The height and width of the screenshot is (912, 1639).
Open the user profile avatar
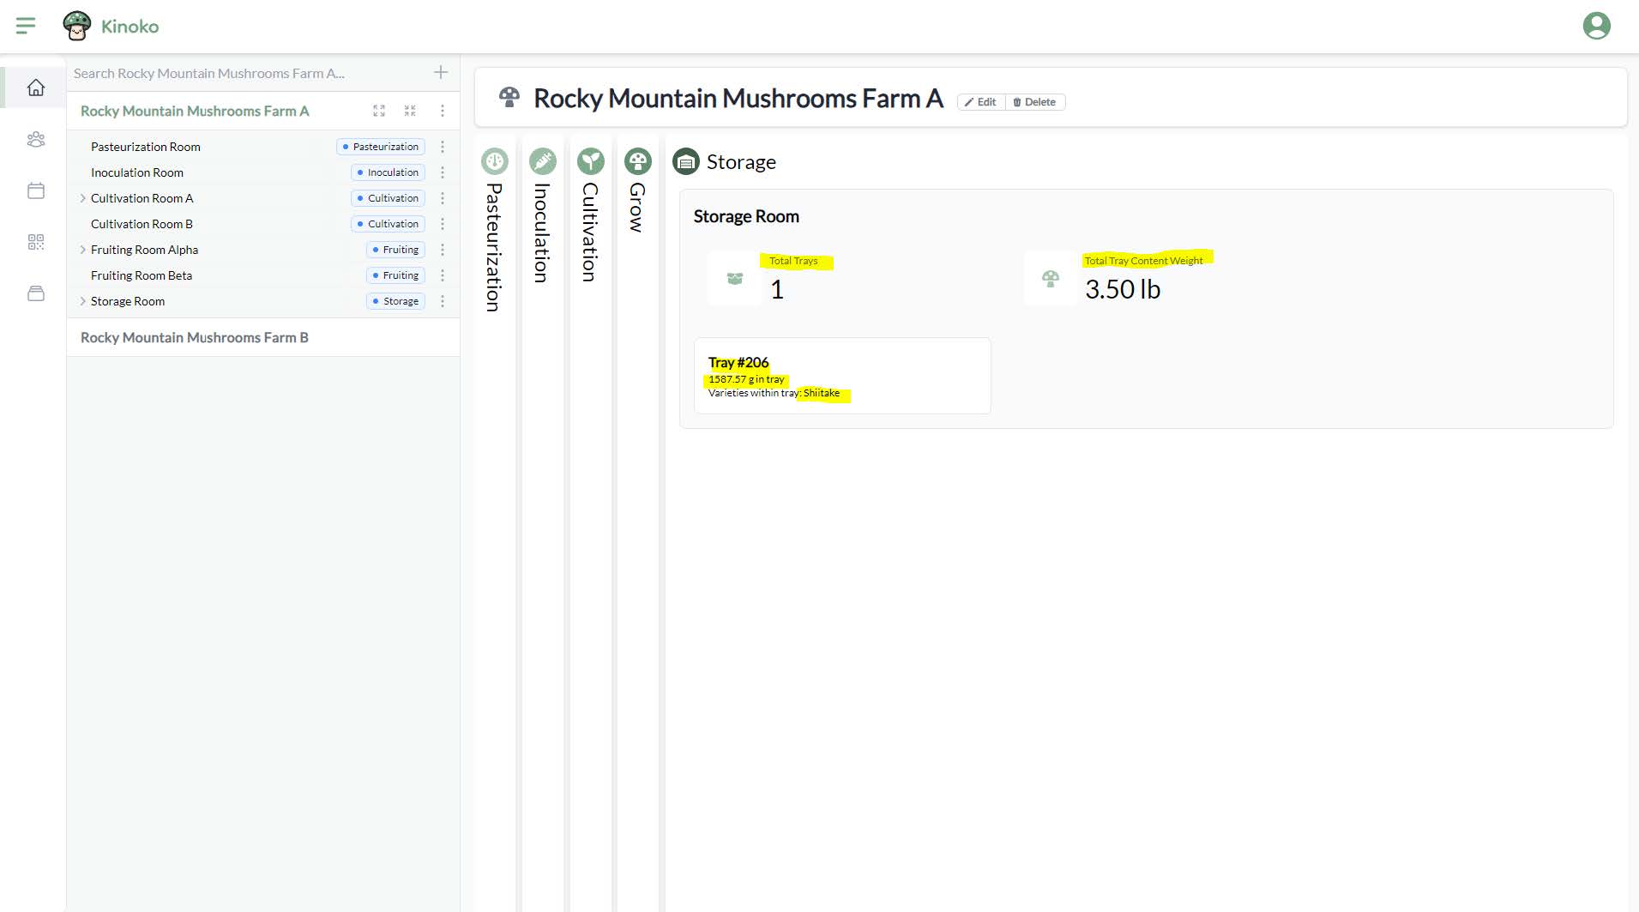tap(1596, 26)
